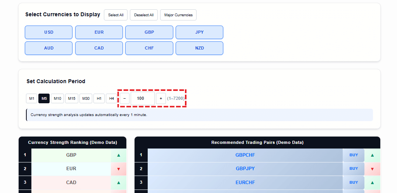Click the Deselect All button
Screen dimensions: 397x193
pos(144,15)
